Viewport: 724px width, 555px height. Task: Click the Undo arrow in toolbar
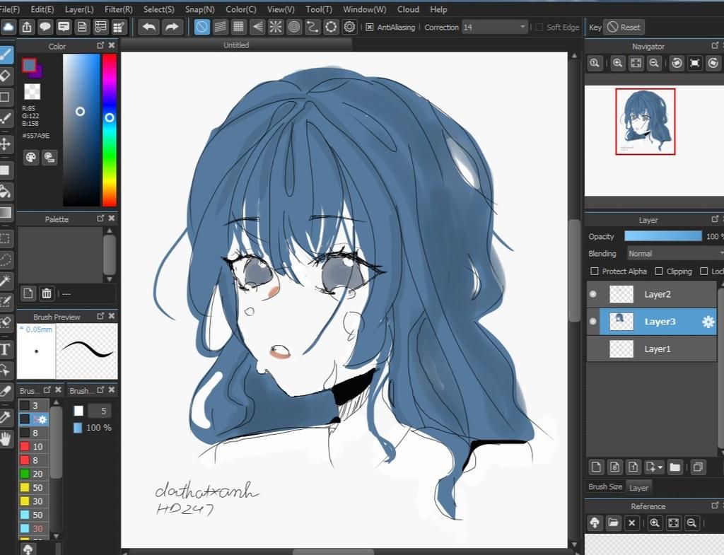pos(149,28)
